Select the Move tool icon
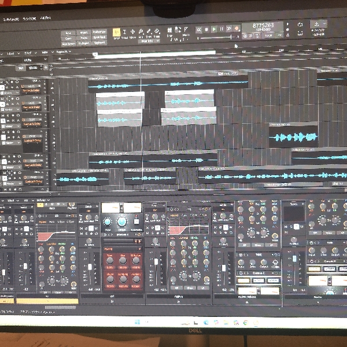This screenshot has width=347, height=347. point(133,32)
